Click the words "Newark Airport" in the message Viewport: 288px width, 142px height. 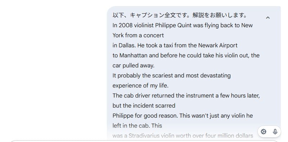pos(218,46)
